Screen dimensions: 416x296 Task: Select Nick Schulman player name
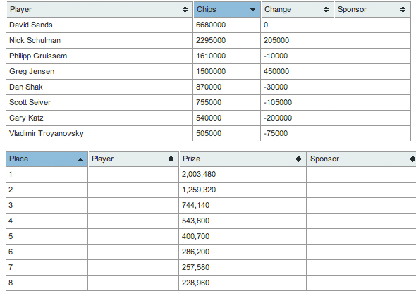(x=35, y=40)
